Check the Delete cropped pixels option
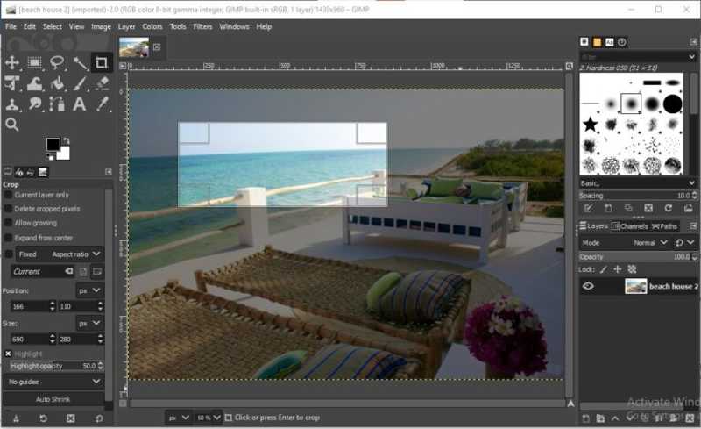The width and height of the screenshot is (701, 429). 9,209
